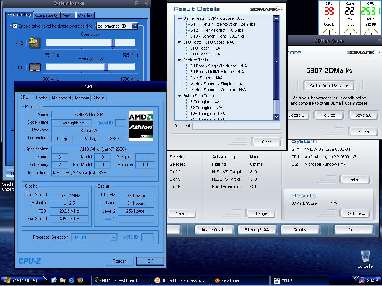The image size is (382, 286).
Task: Launch Firefox from quick launch bar
Action: (x=80, y=280)
